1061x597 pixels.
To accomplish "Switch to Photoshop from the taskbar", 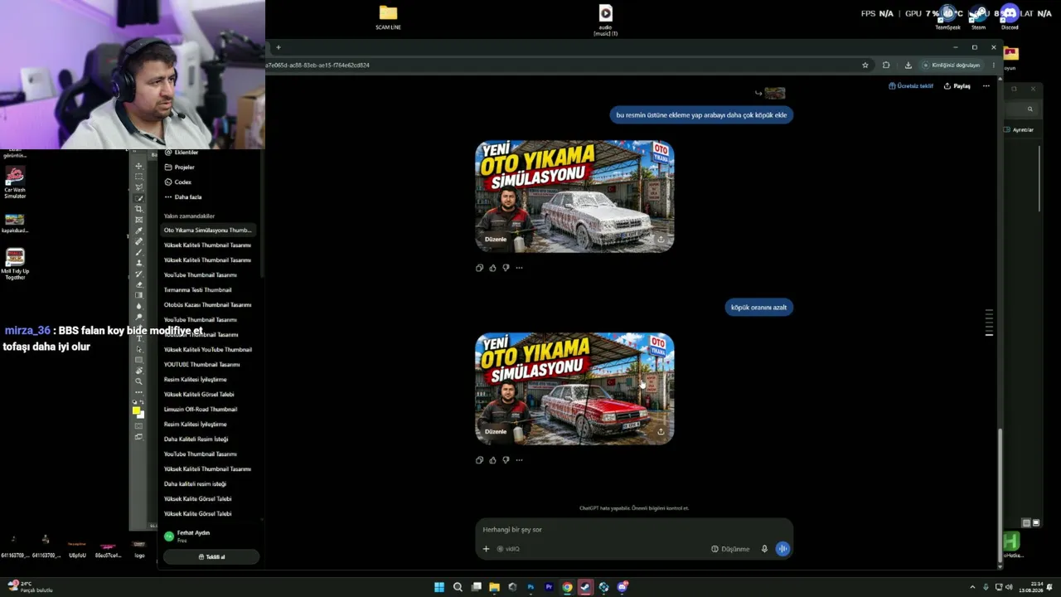I will [530, 587].
